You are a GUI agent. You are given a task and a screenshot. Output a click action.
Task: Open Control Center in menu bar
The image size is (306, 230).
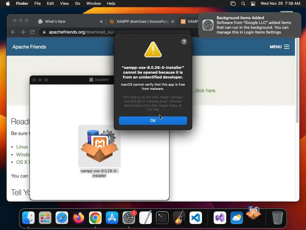coord(253,3)
